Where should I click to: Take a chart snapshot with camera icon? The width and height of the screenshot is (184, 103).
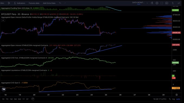pyautogui.click(x=167, y=3)
